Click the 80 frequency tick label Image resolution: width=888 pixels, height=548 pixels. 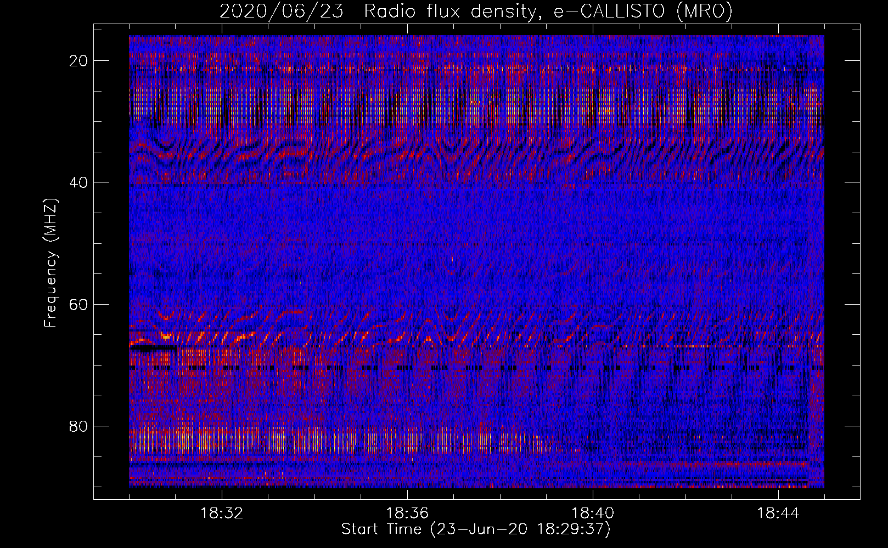pos(79,426)
